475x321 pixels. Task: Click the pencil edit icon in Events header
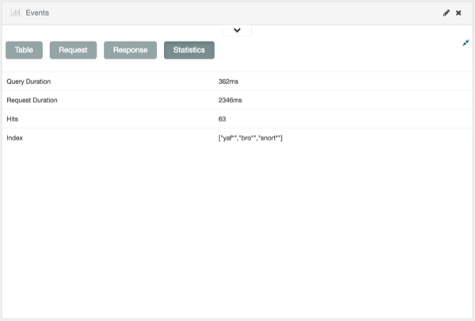446,13
